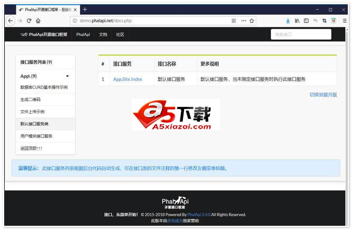The width and height of the screenshot is (352, 230).
Task: Click the browser forward arrow
Action: coord(20,21)
